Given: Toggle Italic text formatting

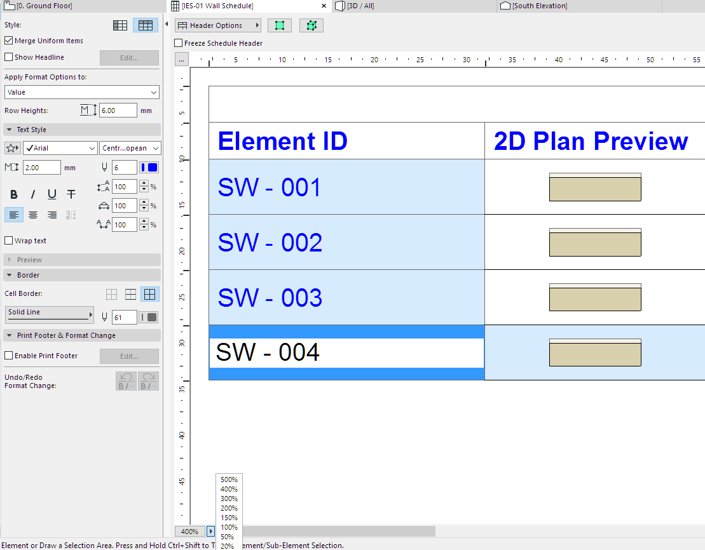Looking at the screenshot, I should pos(33,194).
